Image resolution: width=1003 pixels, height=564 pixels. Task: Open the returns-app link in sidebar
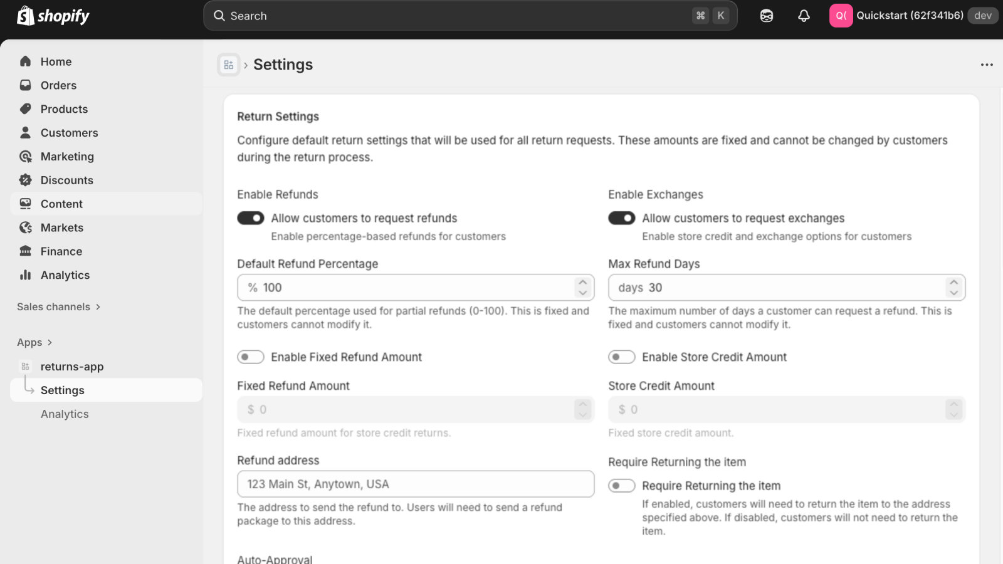point(72,367)
